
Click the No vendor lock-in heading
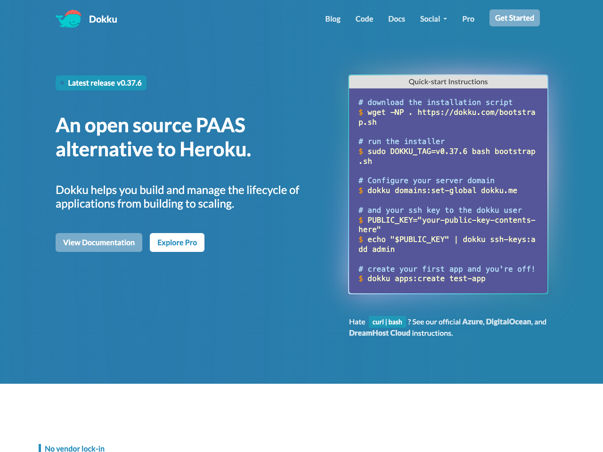[x=74, y=448]
